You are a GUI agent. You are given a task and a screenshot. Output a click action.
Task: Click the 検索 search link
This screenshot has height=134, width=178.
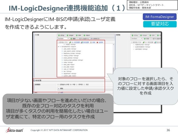62,93
